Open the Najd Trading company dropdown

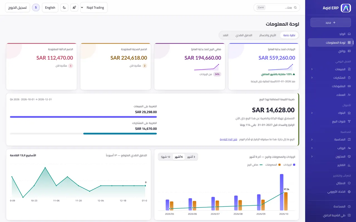click(94, 7)
